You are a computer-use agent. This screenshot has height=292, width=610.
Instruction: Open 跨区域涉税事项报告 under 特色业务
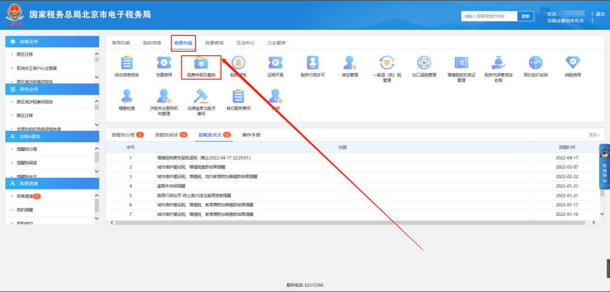(35, 101)
